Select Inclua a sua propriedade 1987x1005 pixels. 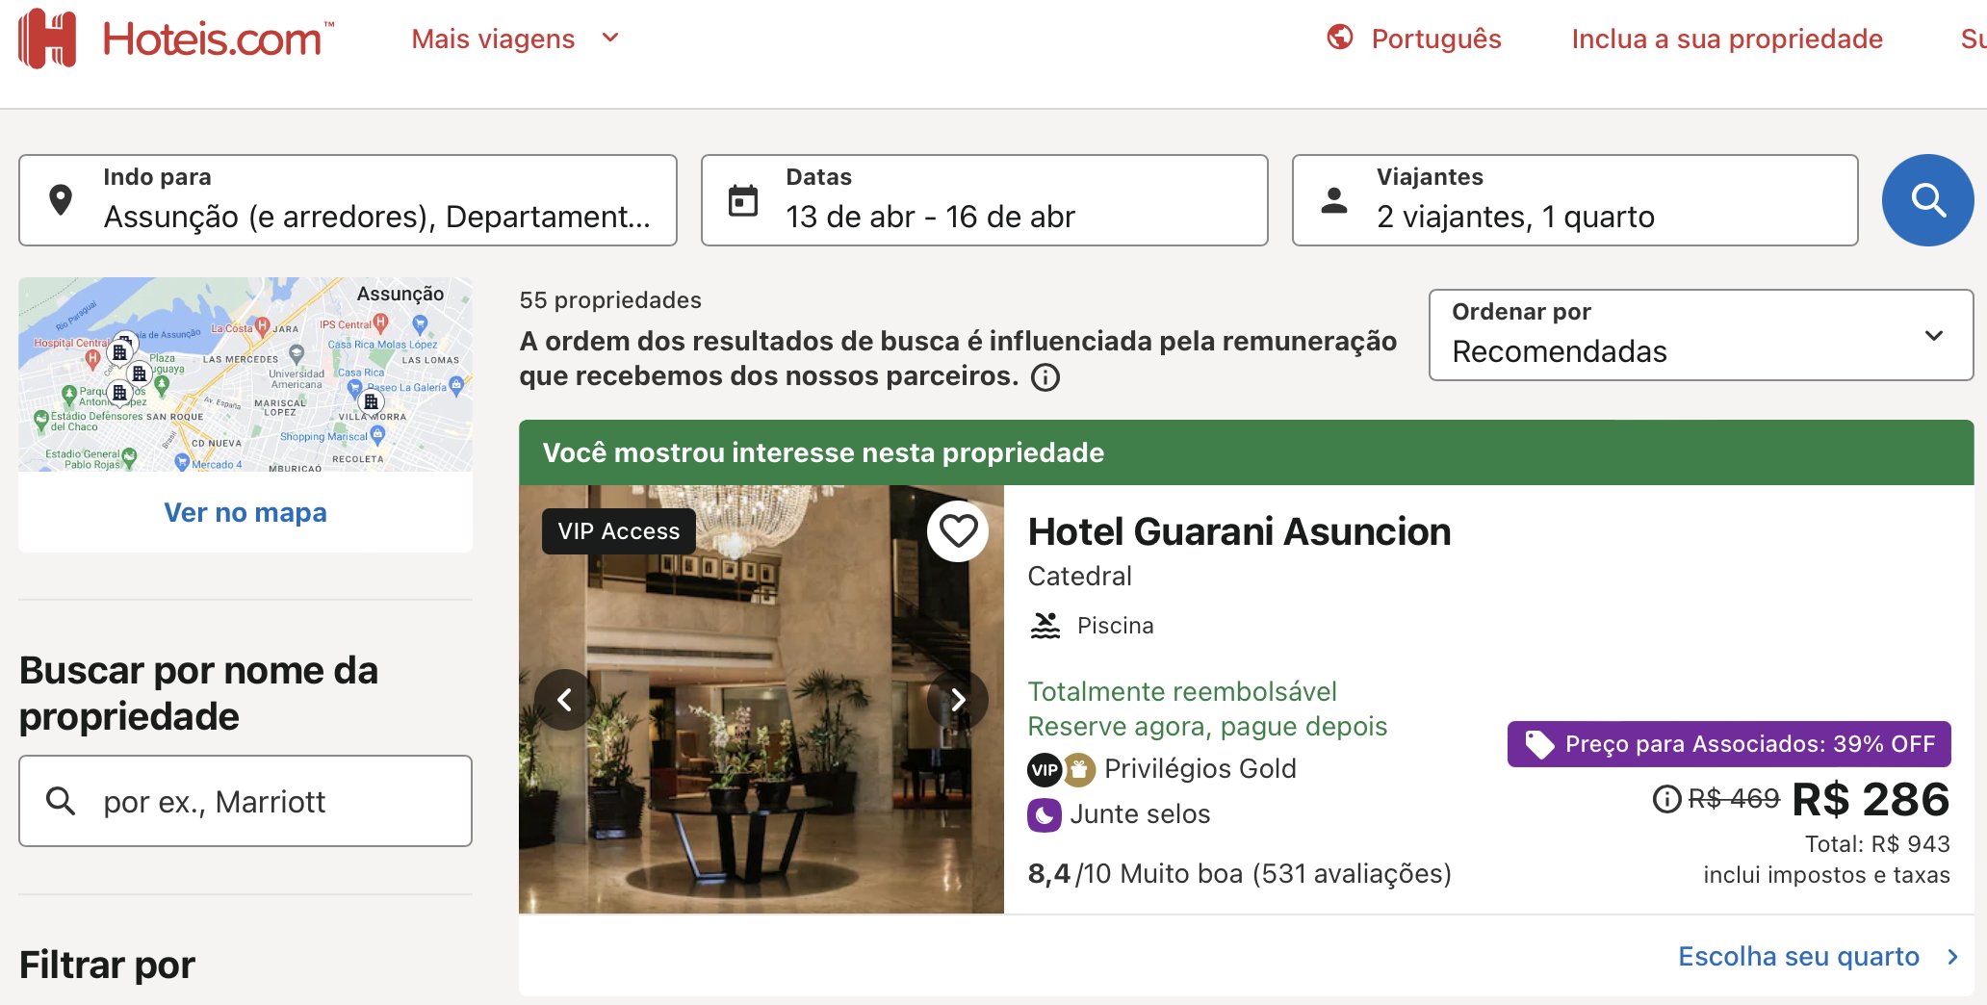[1727, 39]
